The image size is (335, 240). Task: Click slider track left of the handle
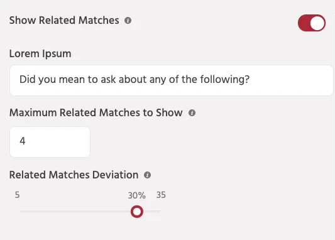click(x=75, y=211)
